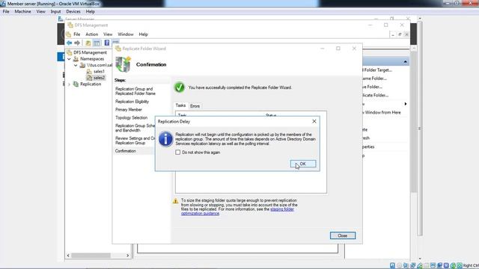The width and height of the screenshot is (479, 269).
Task: Toggle the Show/Hide Console Tree toolbar icon
Action: tap(97, 43)
